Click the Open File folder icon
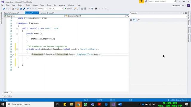 pos(18,9)
